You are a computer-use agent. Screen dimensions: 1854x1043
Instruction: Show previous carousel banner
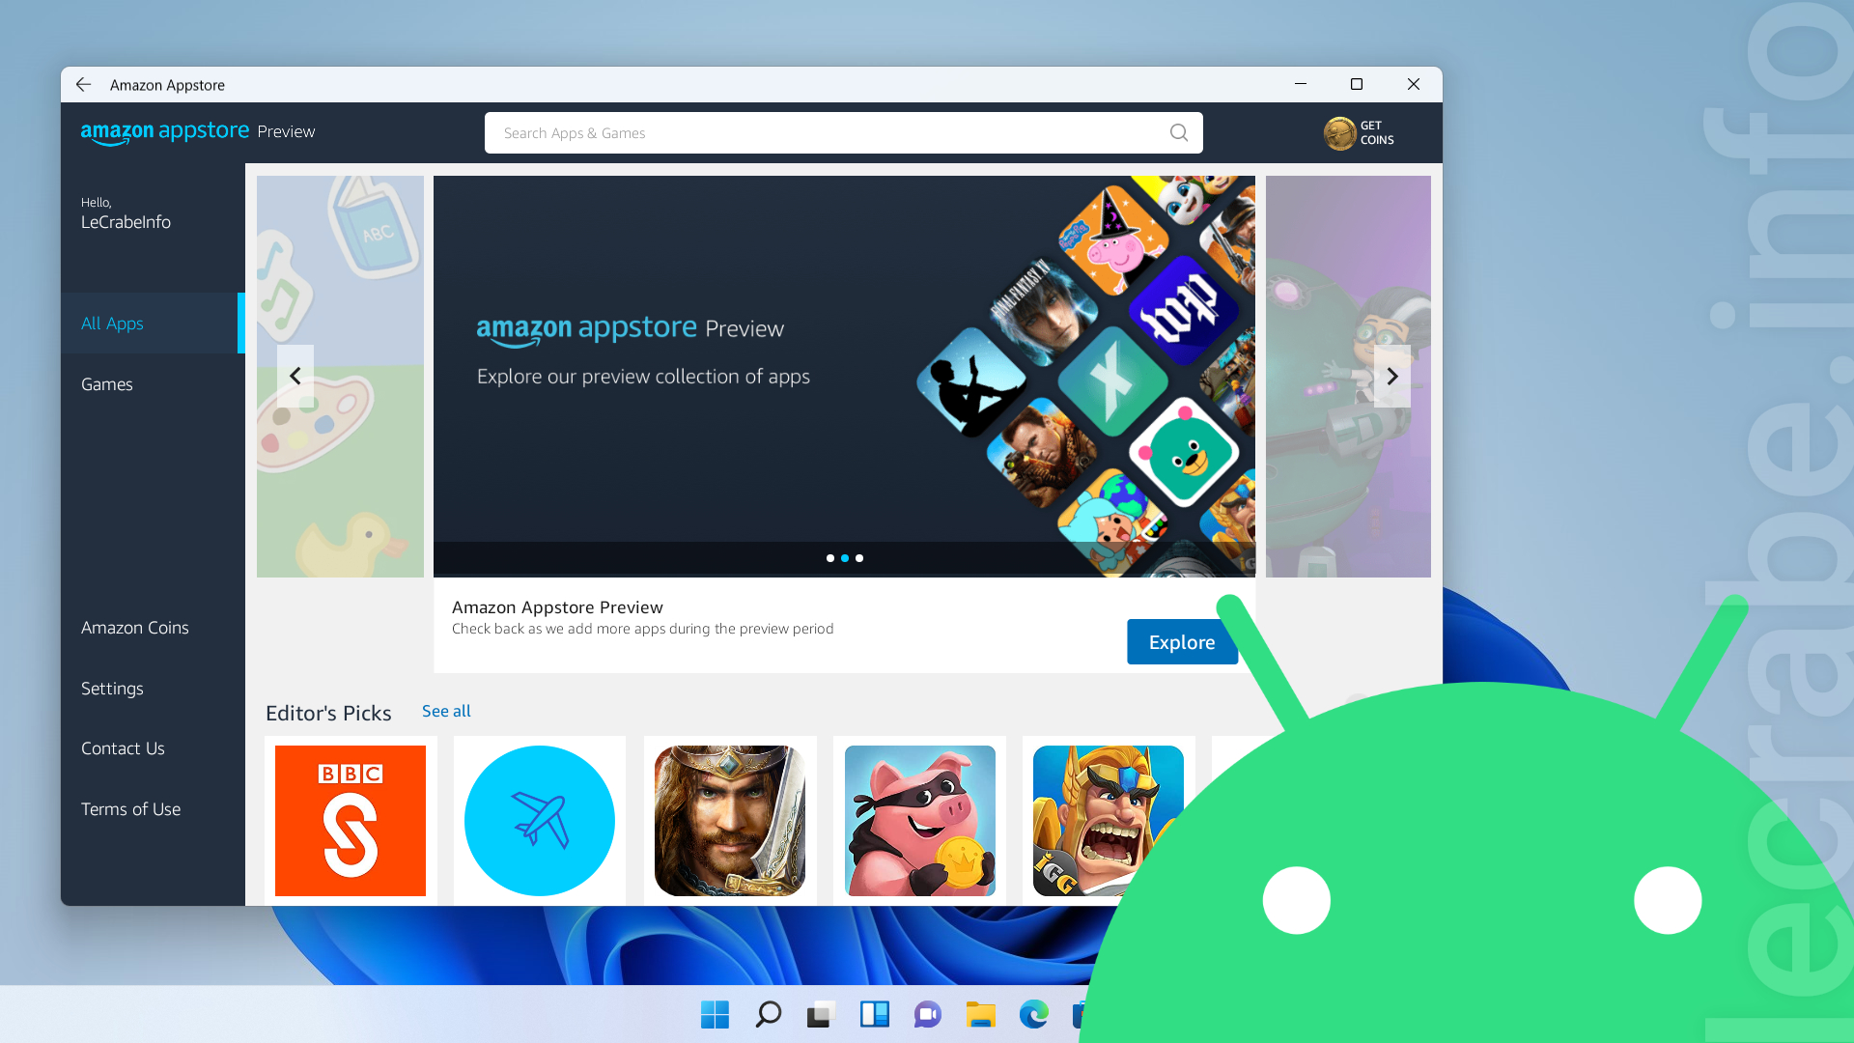pyautogui.click(x=295, y=376)
